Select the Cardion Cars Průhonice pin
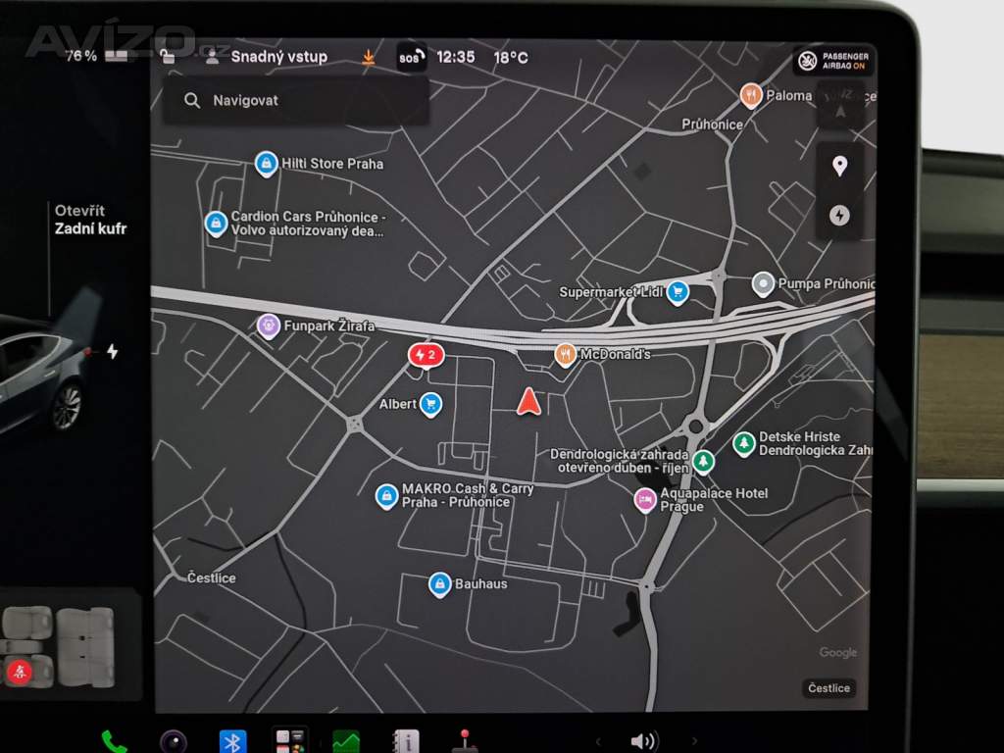This screenshot has width=1004, height=753. tap(217, 225)
